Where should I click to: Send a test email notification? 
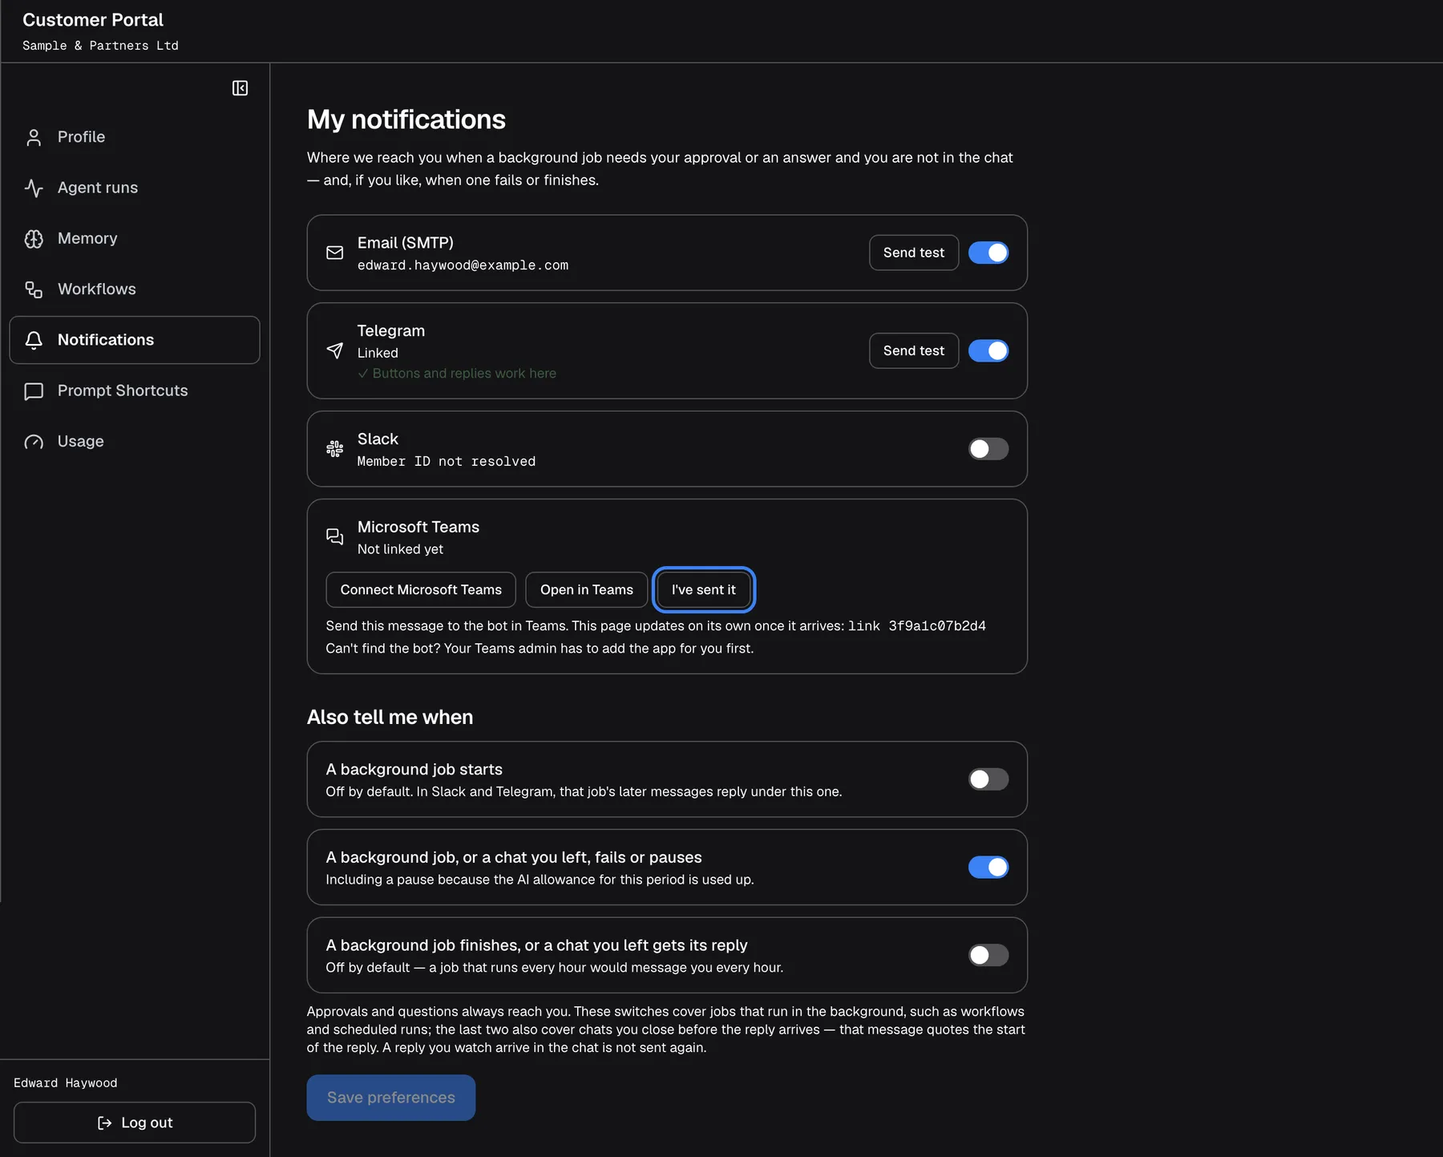(914, 253)
